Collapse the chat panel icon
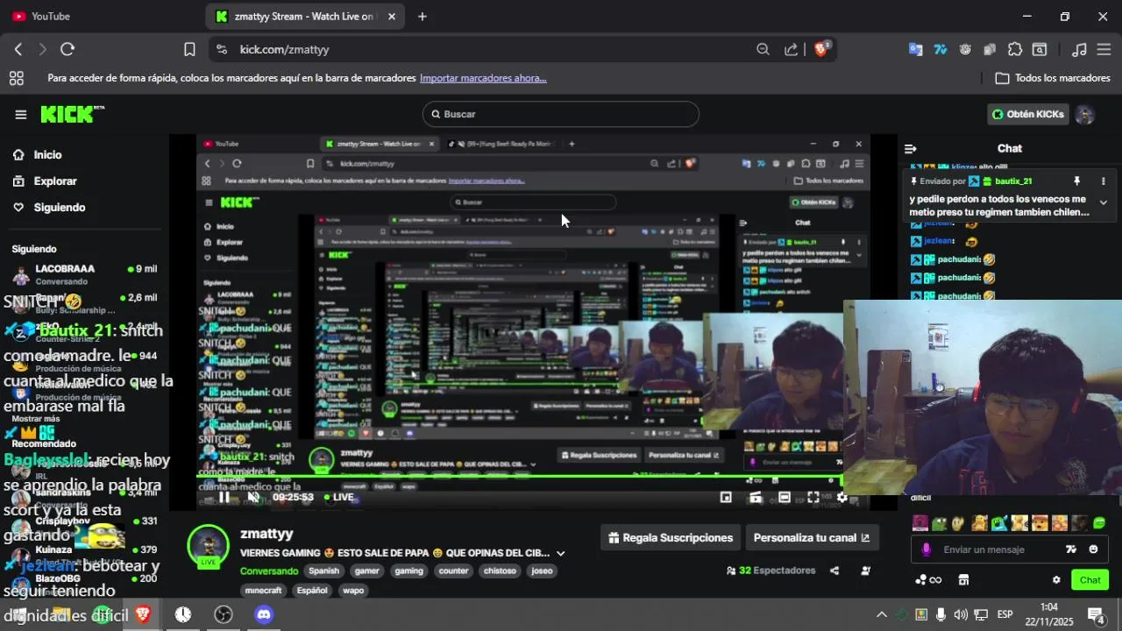The width and height of the screenshot is (1122, 631). click(911, 149)
